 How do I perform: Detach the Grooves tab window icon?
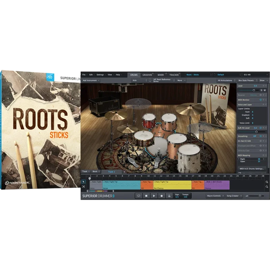[x=153, y=73]
